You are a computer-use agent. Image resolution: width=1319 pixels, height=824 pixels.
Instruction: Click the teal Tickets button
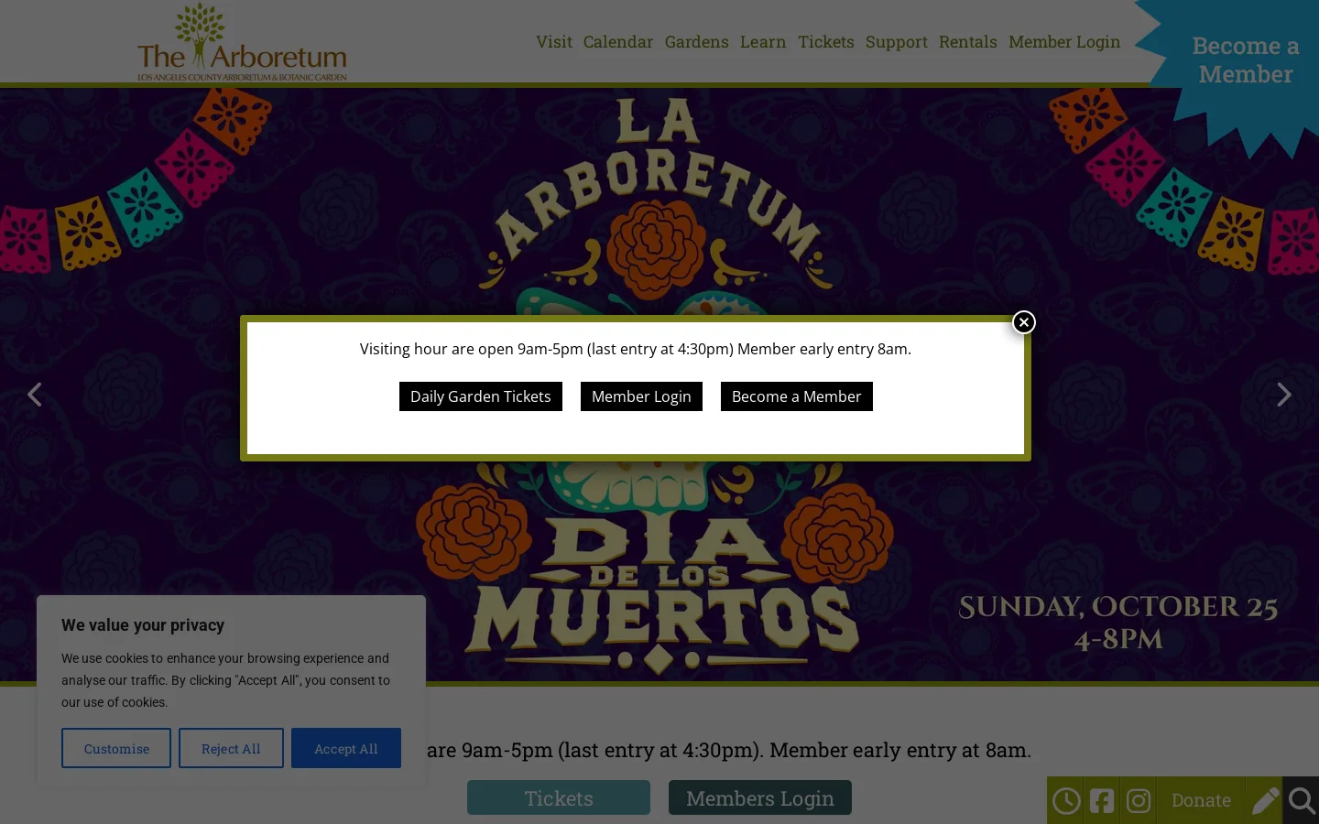pyautogui.click(x=559, y=797)
